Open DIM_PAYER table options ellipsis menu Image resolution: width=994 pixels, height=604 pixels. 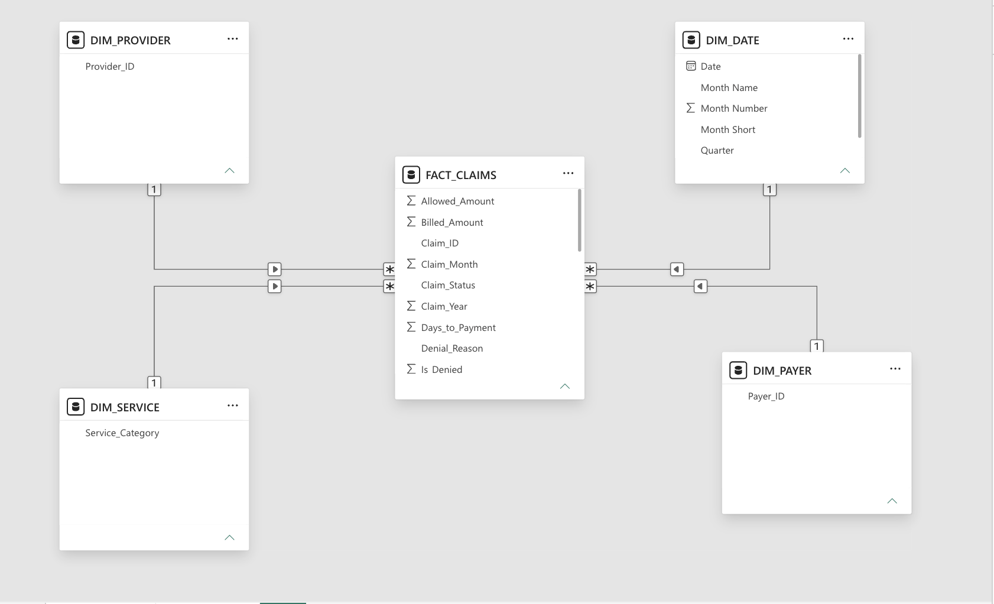(895, 369)
